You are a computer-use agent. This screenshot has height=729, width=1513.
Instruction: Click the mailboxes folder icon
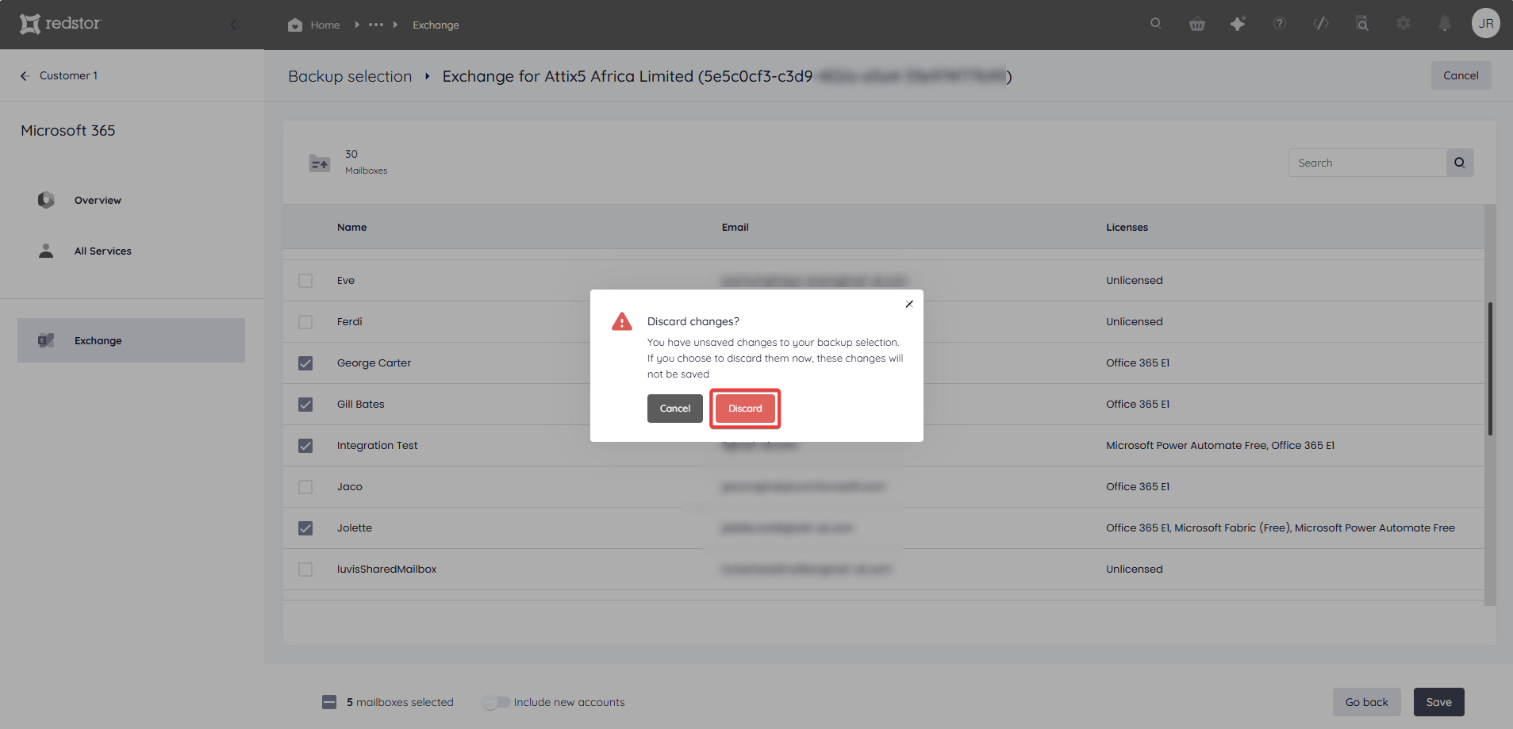click(x=320, y=163)
